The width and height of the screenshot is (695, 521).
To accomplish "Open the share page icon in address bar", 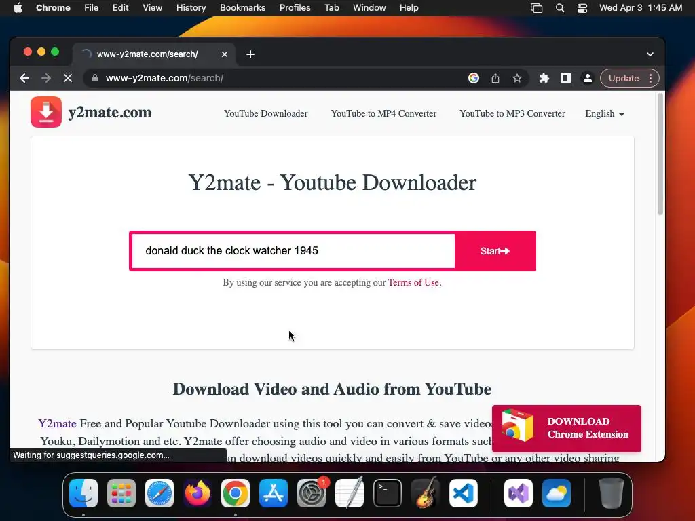I will pyautogui.click(x=495, y=79).
